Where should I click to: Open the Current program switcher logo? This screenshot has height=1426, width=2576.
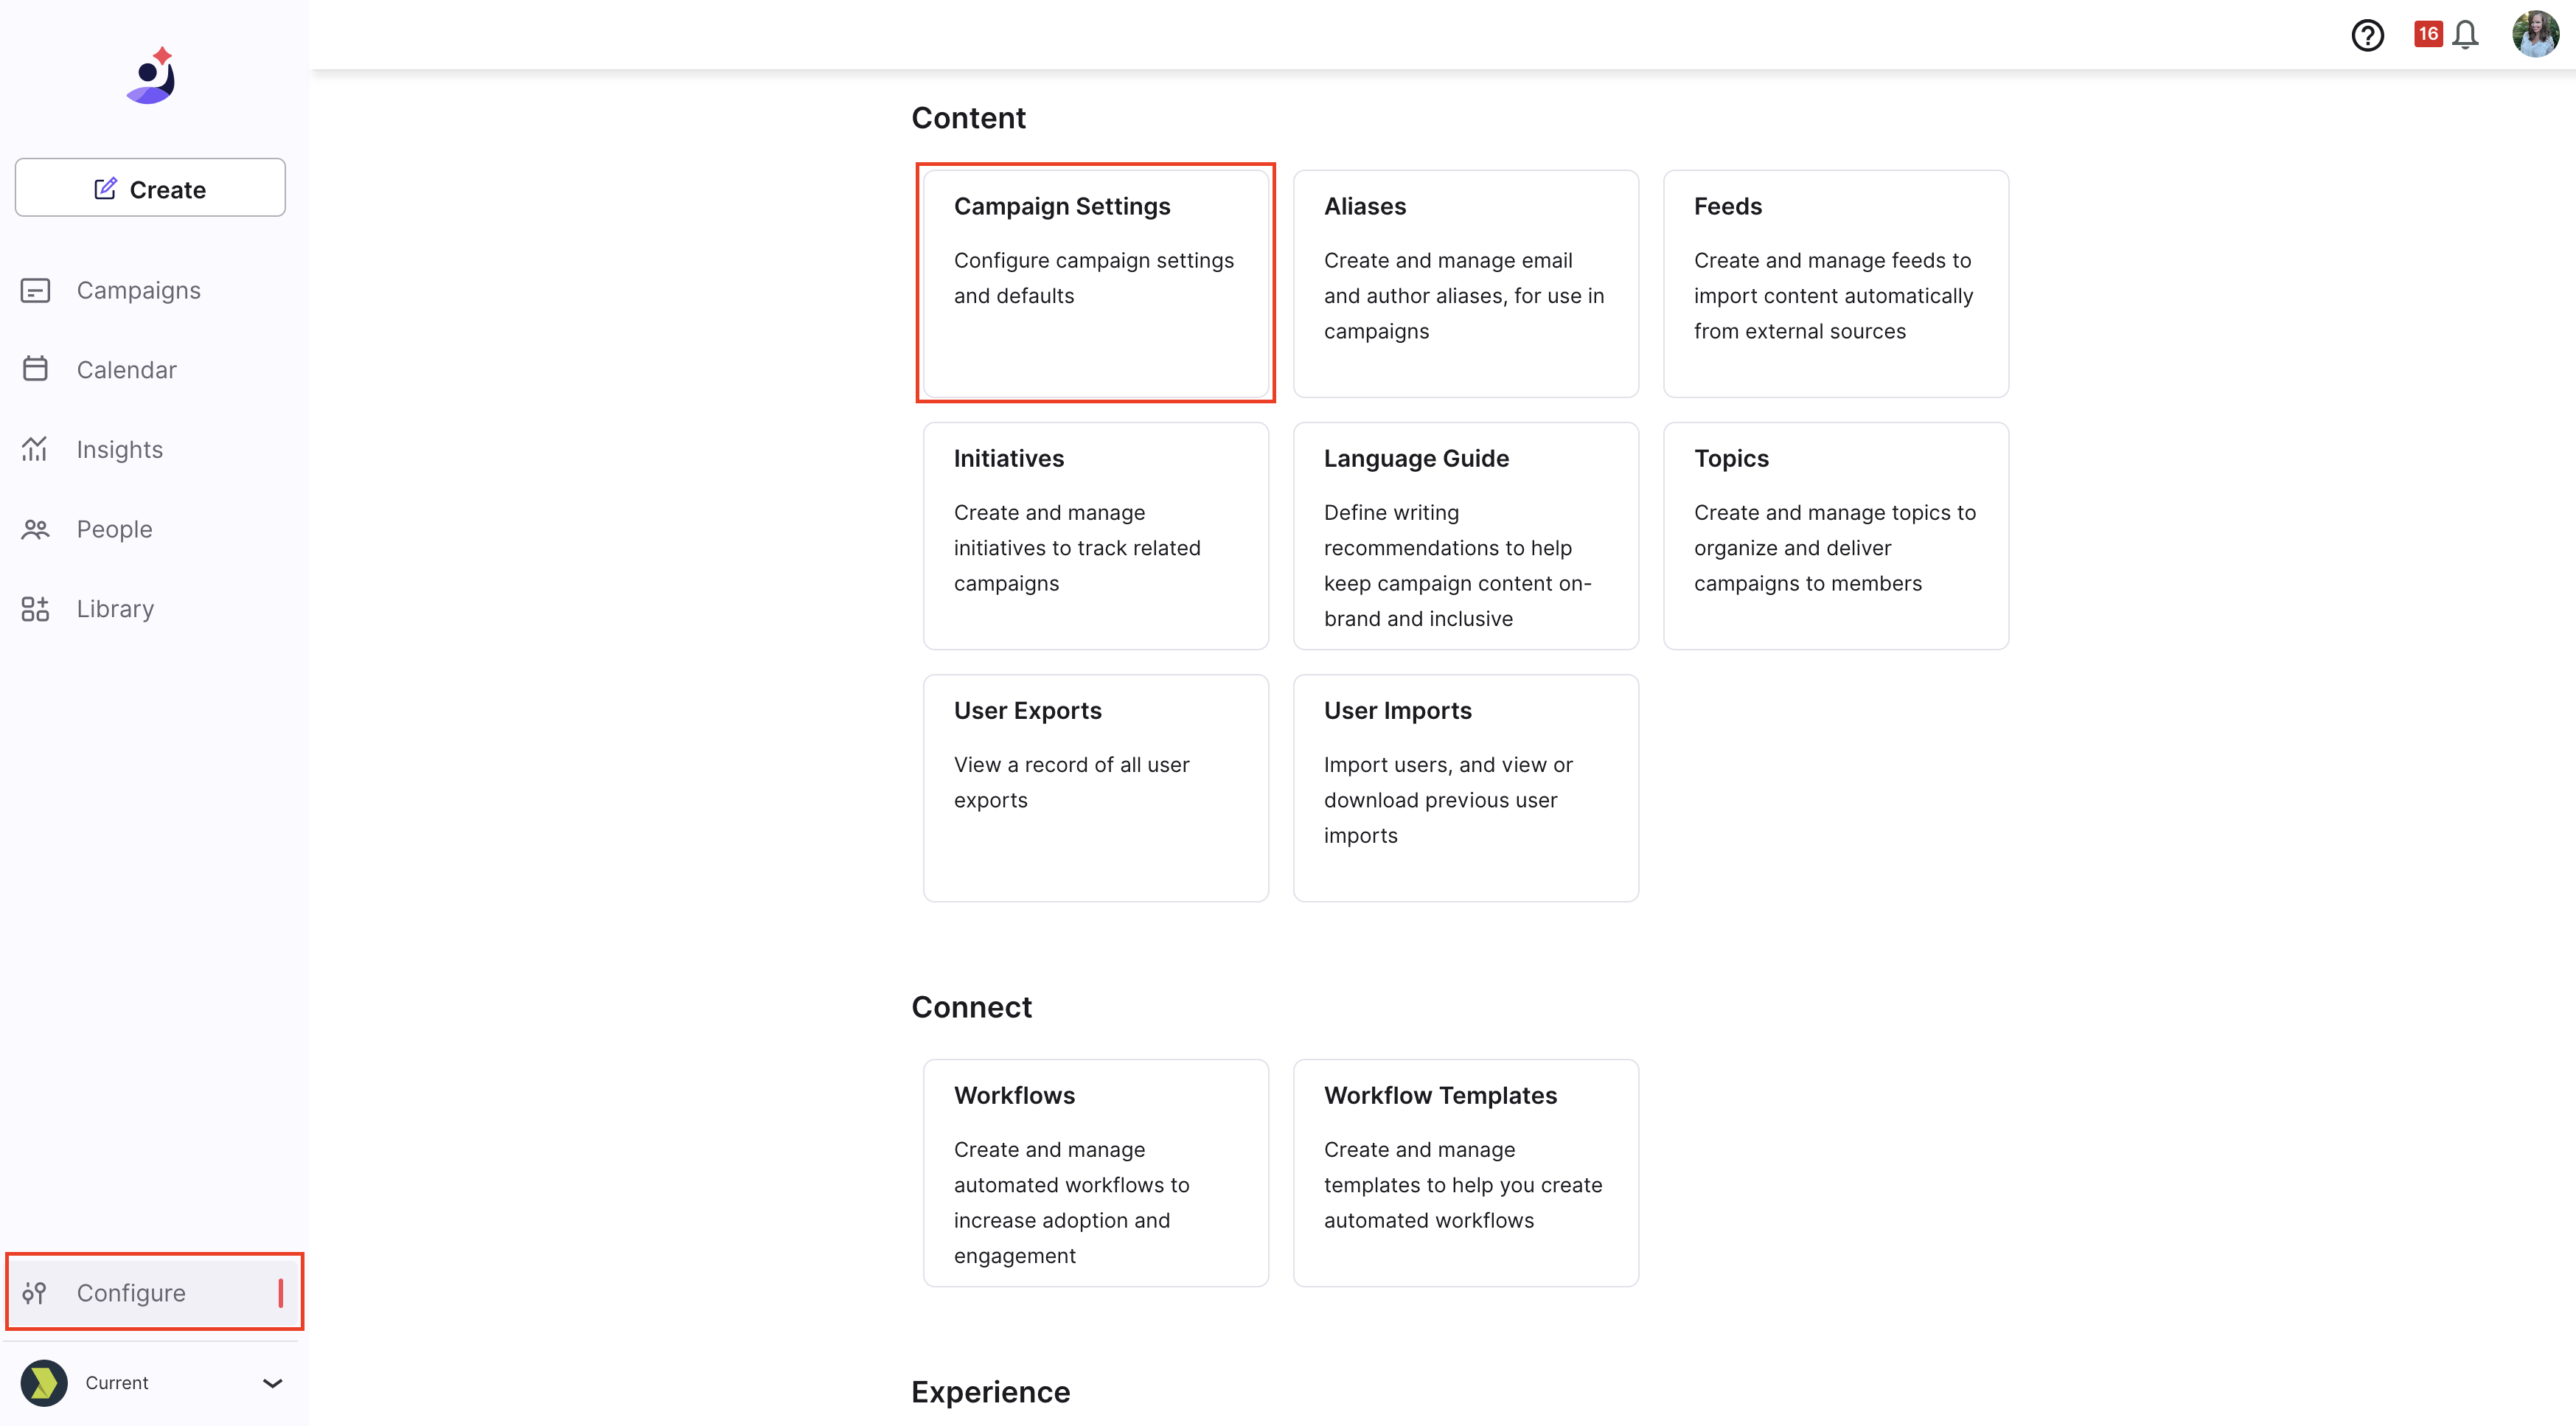click(x=44, y=1383)
